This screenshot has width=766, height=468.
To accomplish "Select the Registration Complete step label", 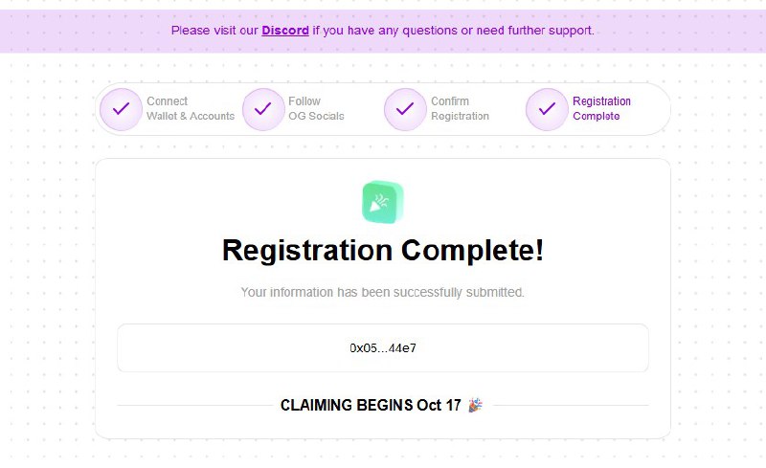I will [x=601, y=108].
